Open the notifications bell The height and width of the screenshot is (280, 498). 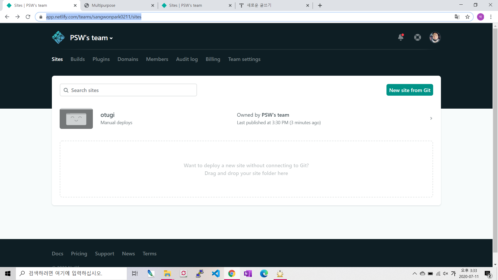[x=401, y=37]
